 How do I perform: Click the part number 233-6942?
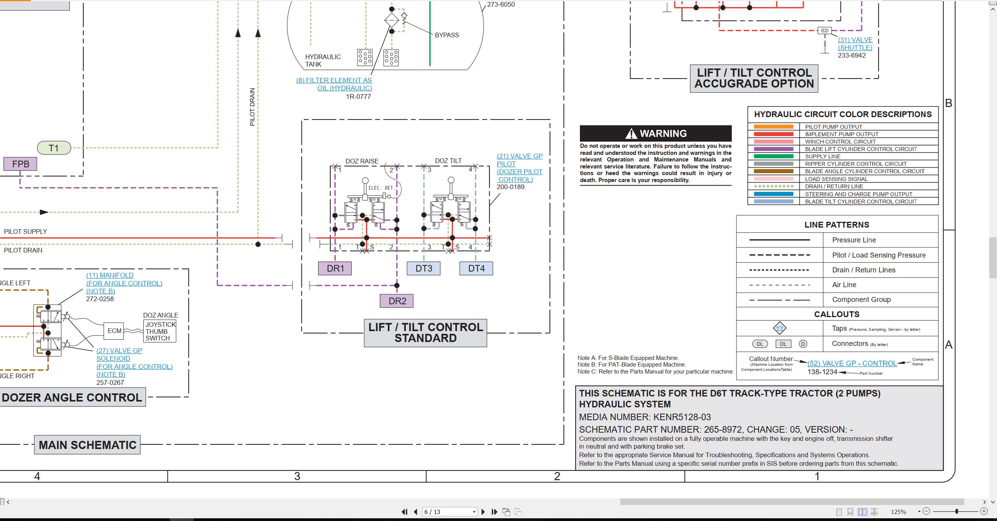tap(852, 55)
